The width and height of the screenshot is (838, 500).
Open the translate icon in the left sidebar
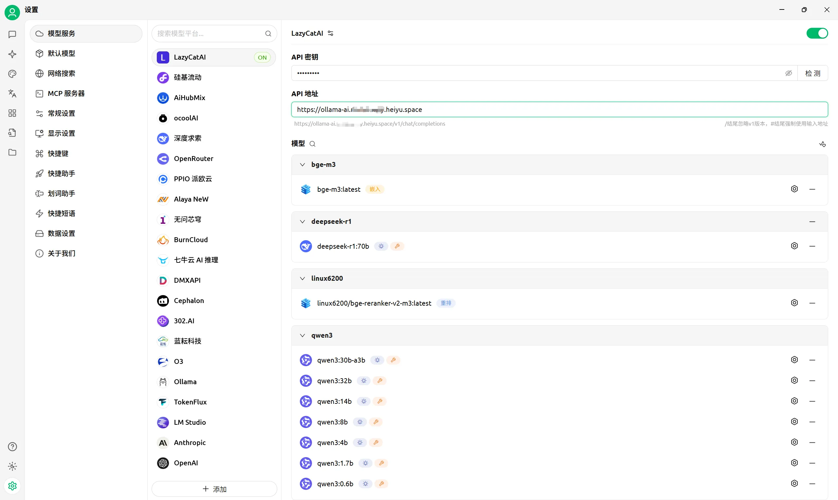(12, 93)
